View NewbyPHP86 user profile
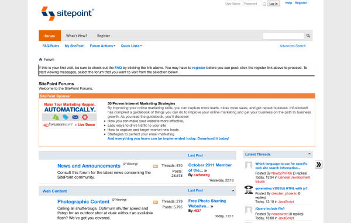Screen dimensions: 351x223 point(281,173)
